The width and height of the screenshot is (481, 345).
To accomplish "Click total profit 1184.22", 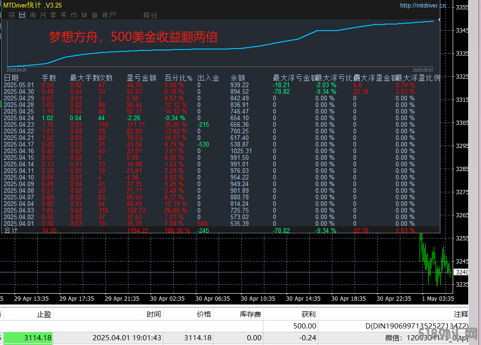I will [137, 230].
